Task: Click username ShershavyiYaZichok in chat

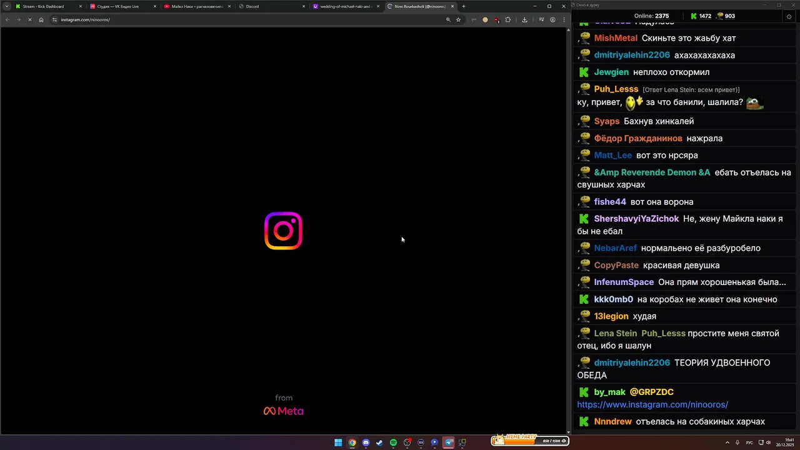Action: point(636,219)
